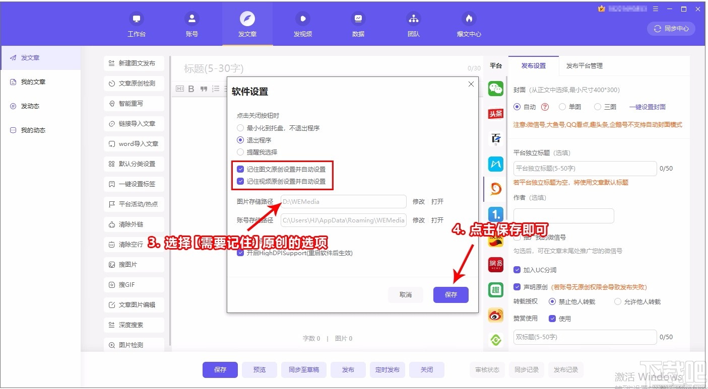708x389 pixels.
Task: Select the 退出程序 radio option
Action: 240,140
